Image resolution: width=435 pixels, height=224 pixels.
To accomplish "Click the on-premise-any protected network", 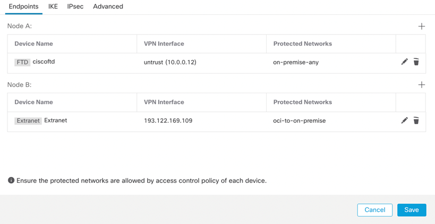I will (x=296, y=62).
